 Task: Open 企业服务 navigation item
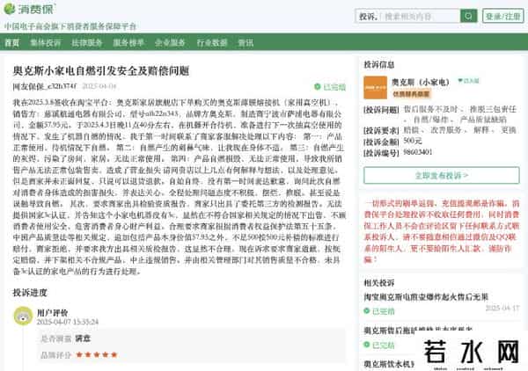click(x=170, y=42)
